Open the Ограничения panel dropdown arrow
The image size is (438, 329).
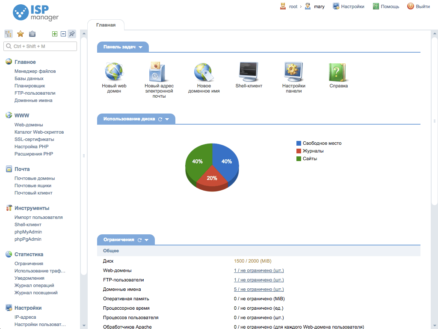tap(148, 240)
